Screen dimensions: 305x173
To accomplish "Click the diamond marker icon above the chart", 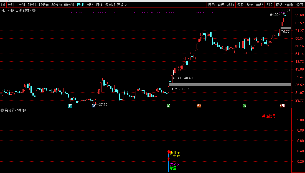I will [283, 10].
